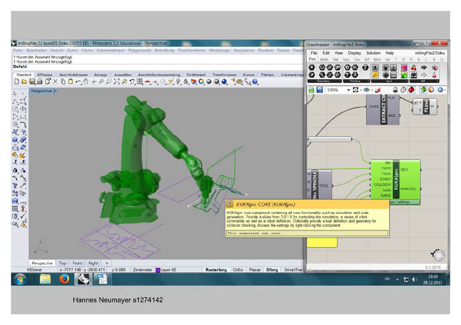Switch to the Top viewport tab
The width and height of the screenshot is (461, 325).
tap(62, 264)
